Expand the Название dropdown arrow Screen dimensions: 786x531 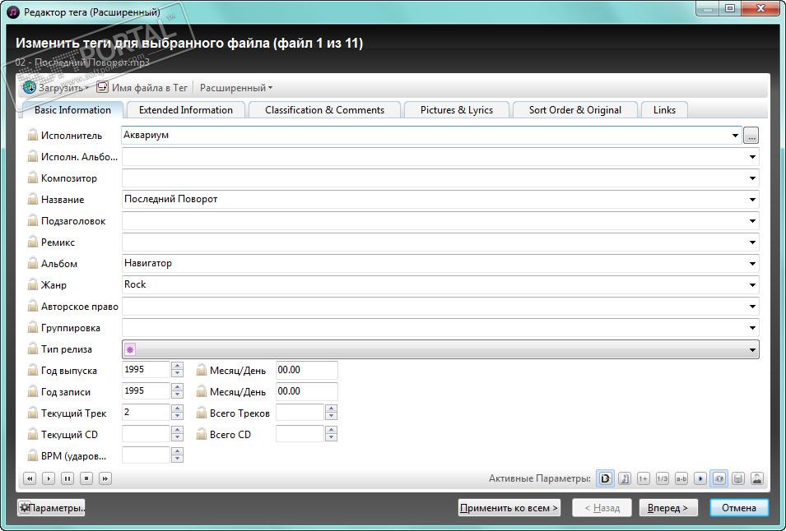point(752,199)
